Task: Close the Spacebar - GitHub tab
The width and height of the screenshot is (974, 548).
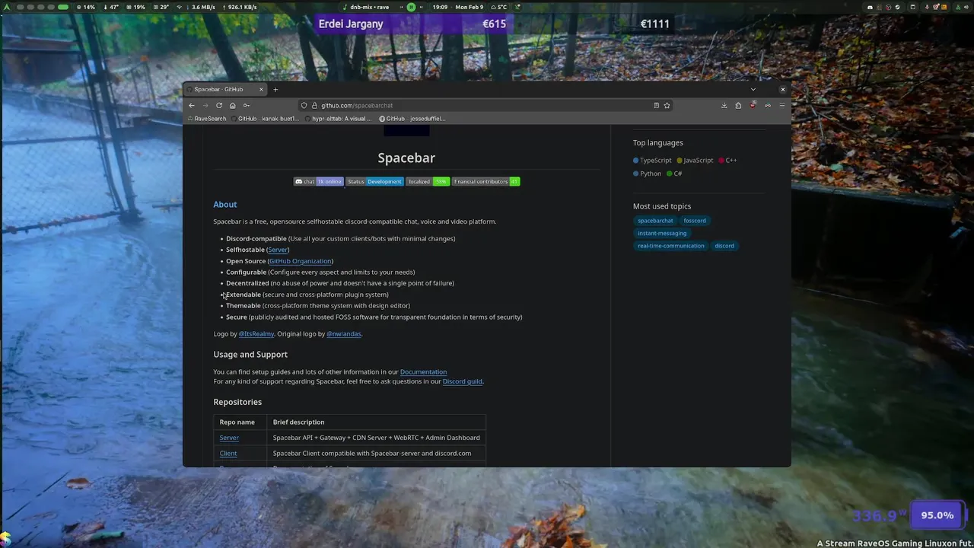Action: [x=261, y=90]
